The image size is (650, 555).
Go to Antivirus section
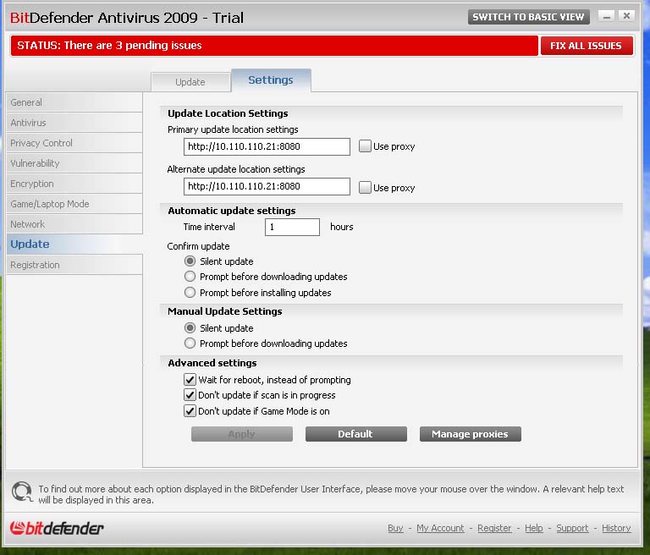coord(74,123)
